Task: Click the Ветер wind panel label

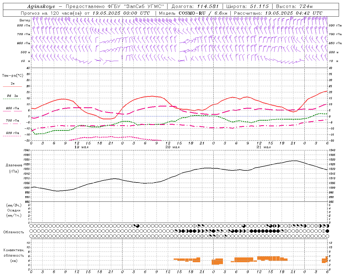Action: click(x=25, y=20)
